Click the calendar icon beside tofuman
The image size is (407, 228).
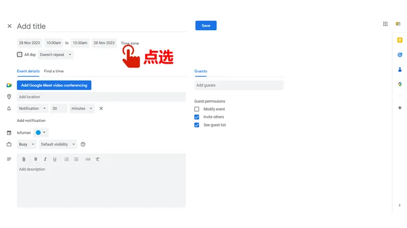click(x=9, y=133)
